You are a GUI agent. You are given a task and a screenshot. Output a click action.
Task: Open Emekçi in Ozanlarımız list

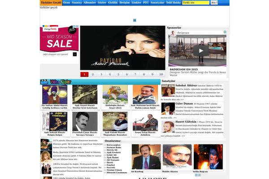(111, 165)
